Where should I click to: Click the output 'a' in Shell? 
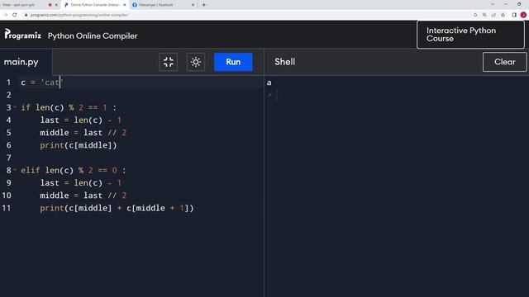pyautogui.click(x=269, y=82)
